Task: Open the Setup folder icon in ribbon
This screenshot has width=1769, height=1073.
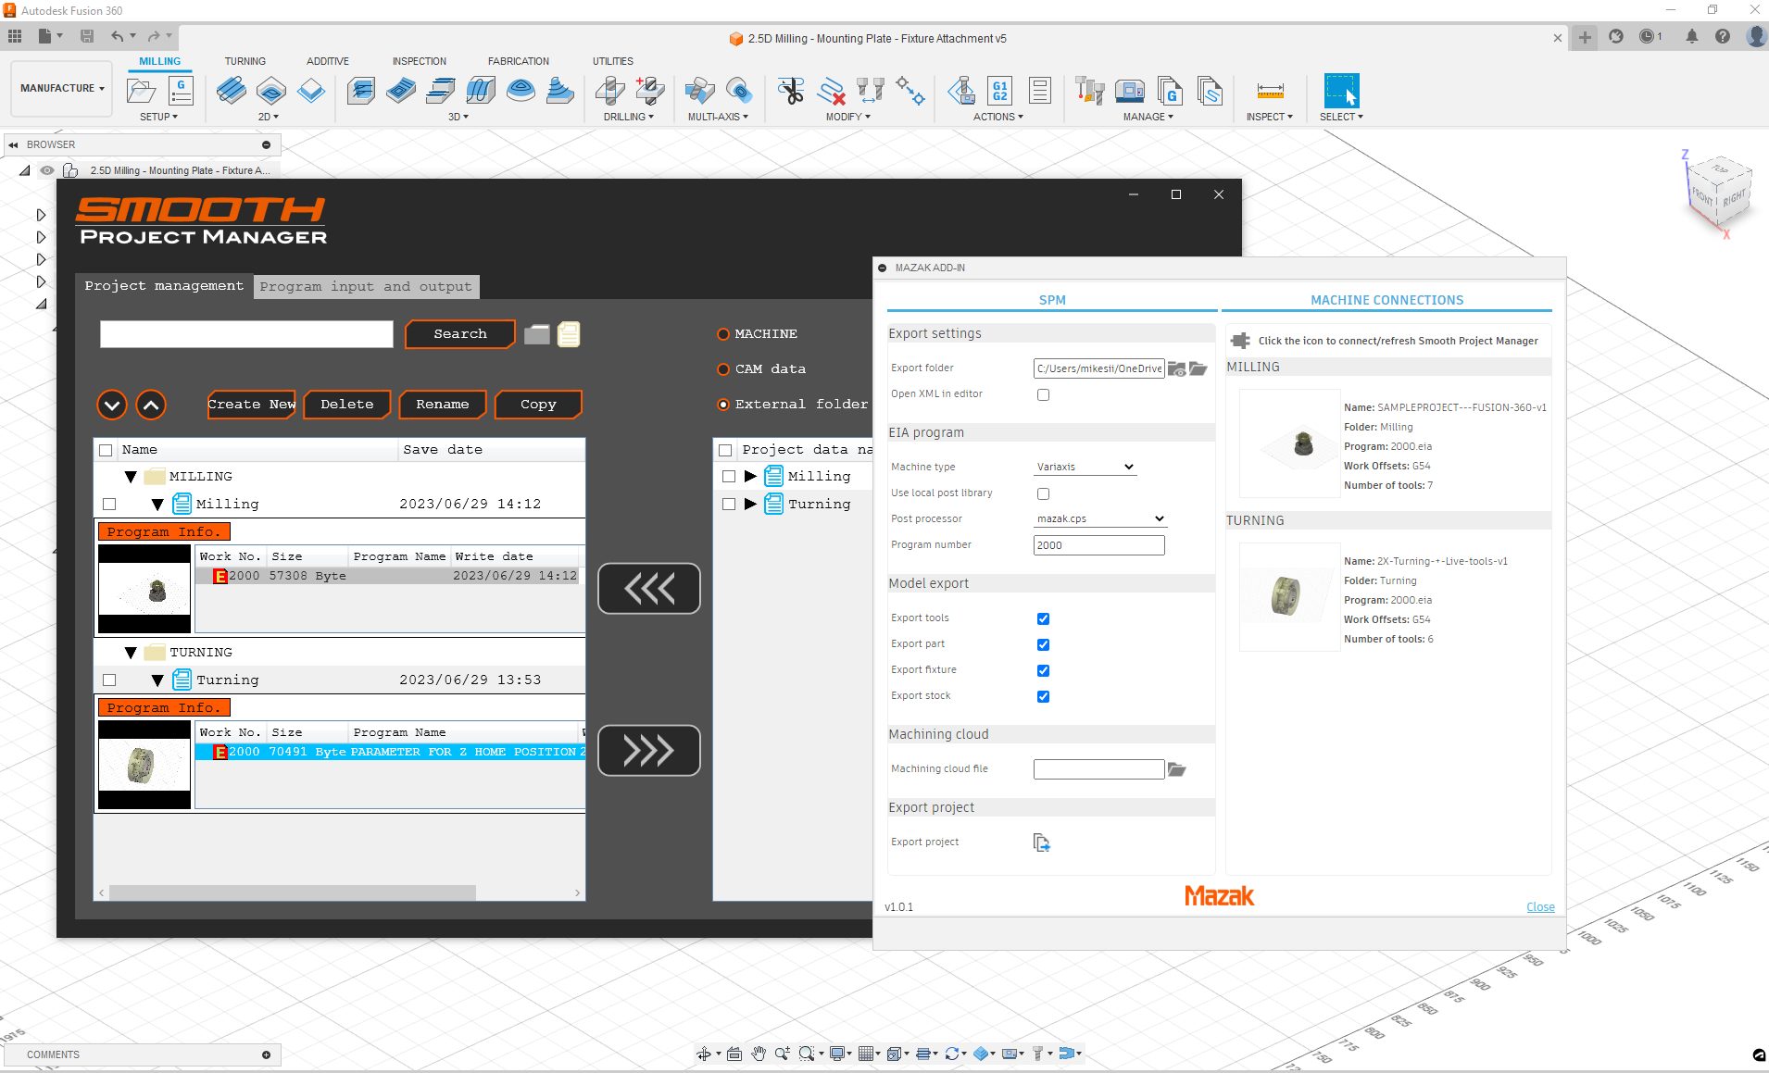Action: tap(141, 91)
